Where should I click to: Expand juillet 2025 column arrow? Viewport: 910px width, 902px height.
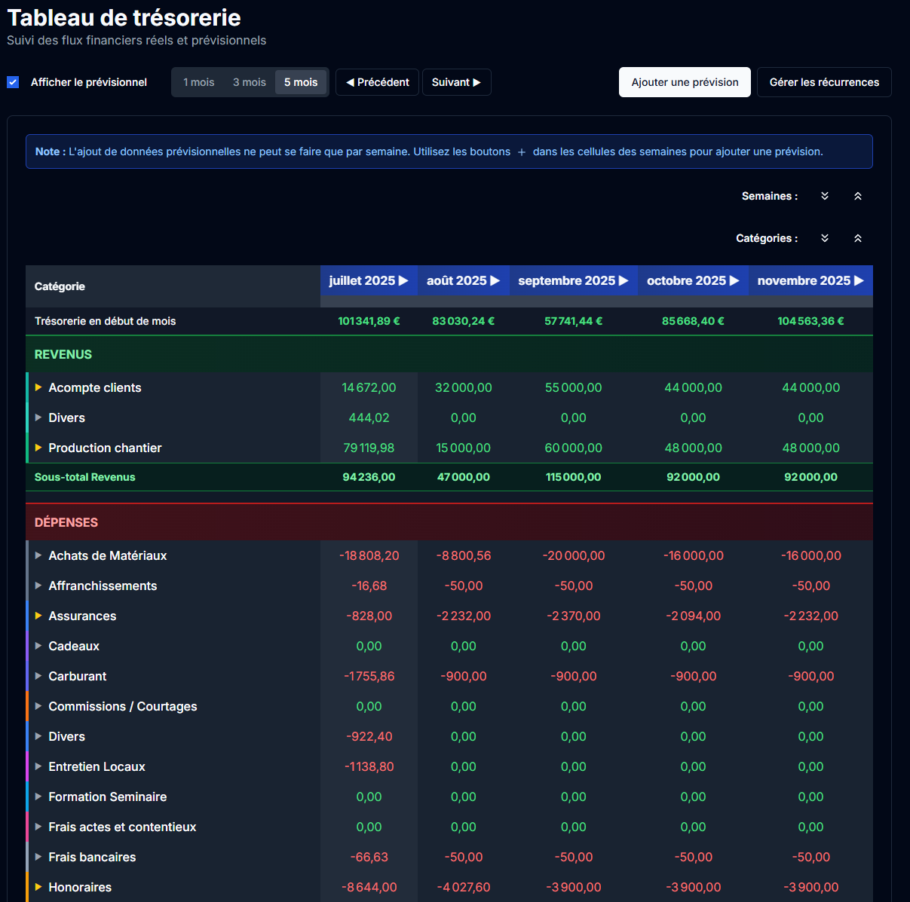pos(403,280)
